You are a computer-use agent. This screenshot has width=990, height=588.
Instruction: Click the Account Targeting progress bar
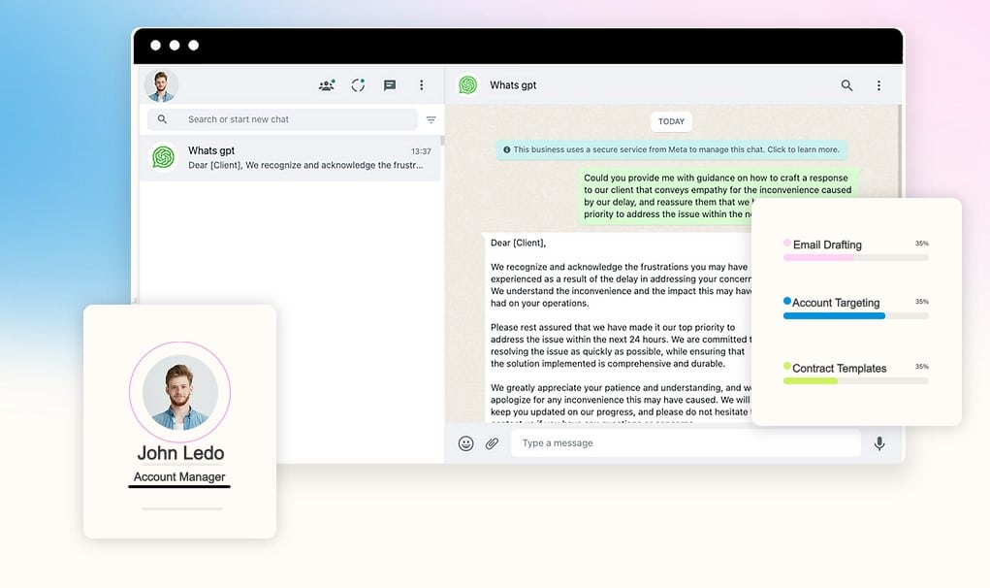[855, 315]
